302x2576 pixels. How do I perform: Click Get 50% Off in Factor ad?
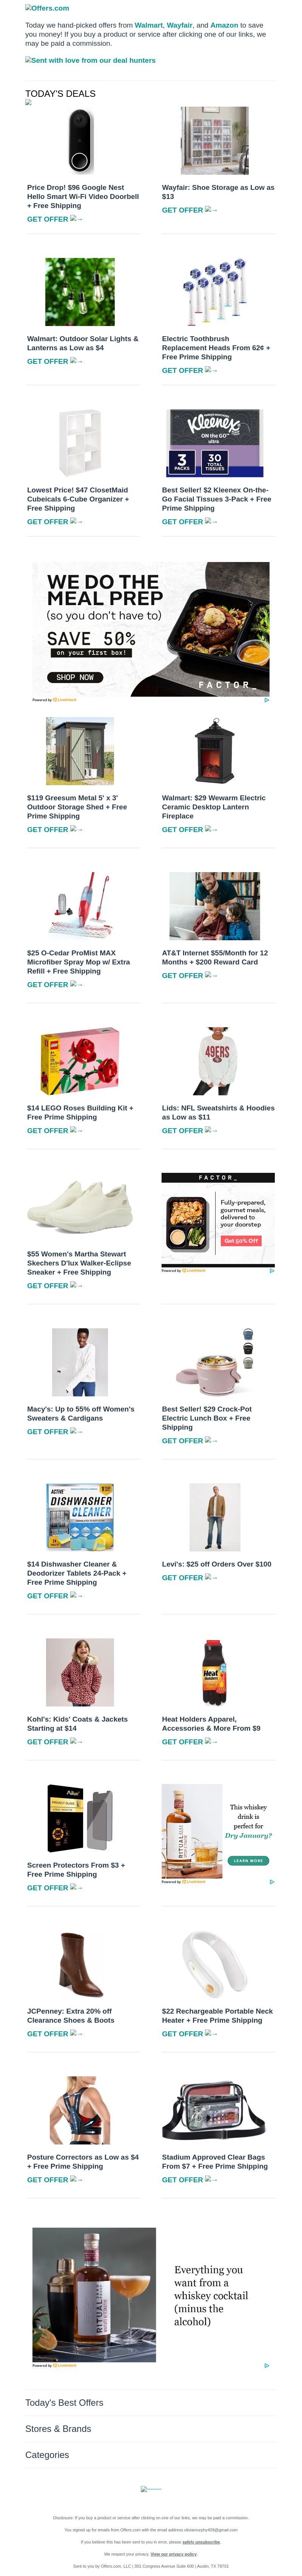pos(241,1240)
